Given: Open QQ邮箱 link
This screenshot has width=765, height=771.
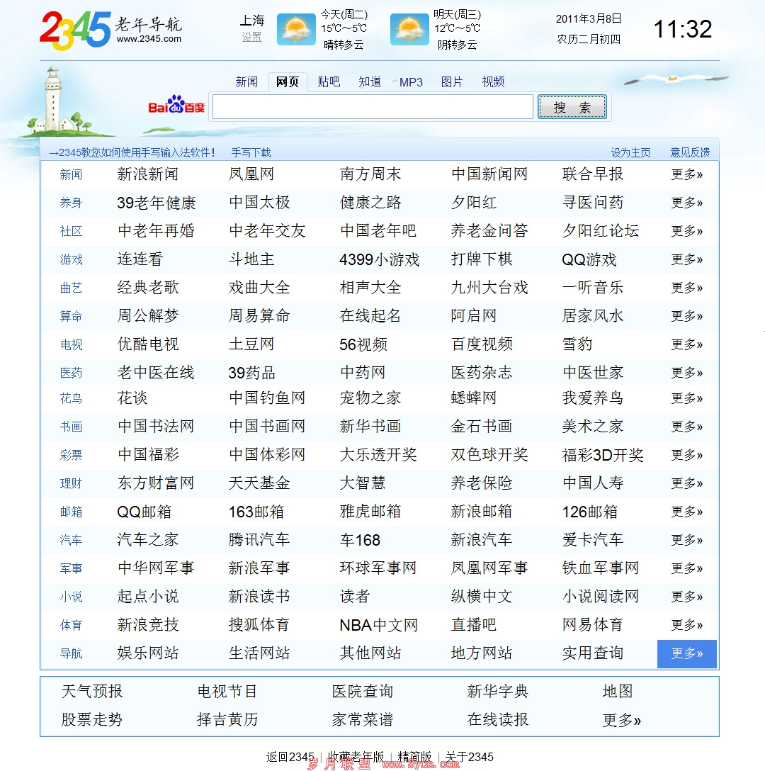Looking at the screenshot, I should coord(144,512).
